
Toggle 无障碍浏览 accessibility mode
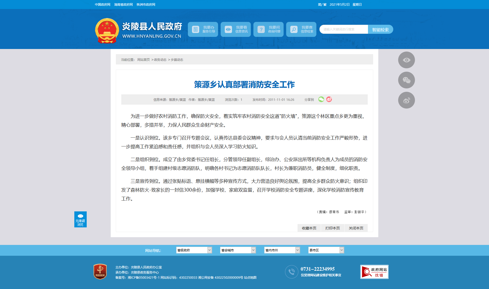[x=80, y=219]
